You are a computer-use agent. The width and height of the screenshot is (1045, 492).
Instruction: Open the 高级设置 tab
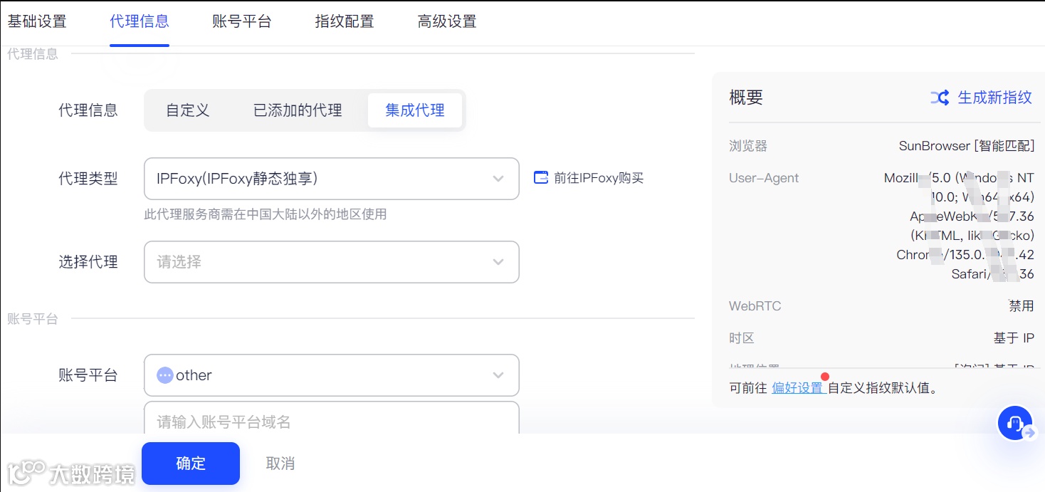point(447,21)
